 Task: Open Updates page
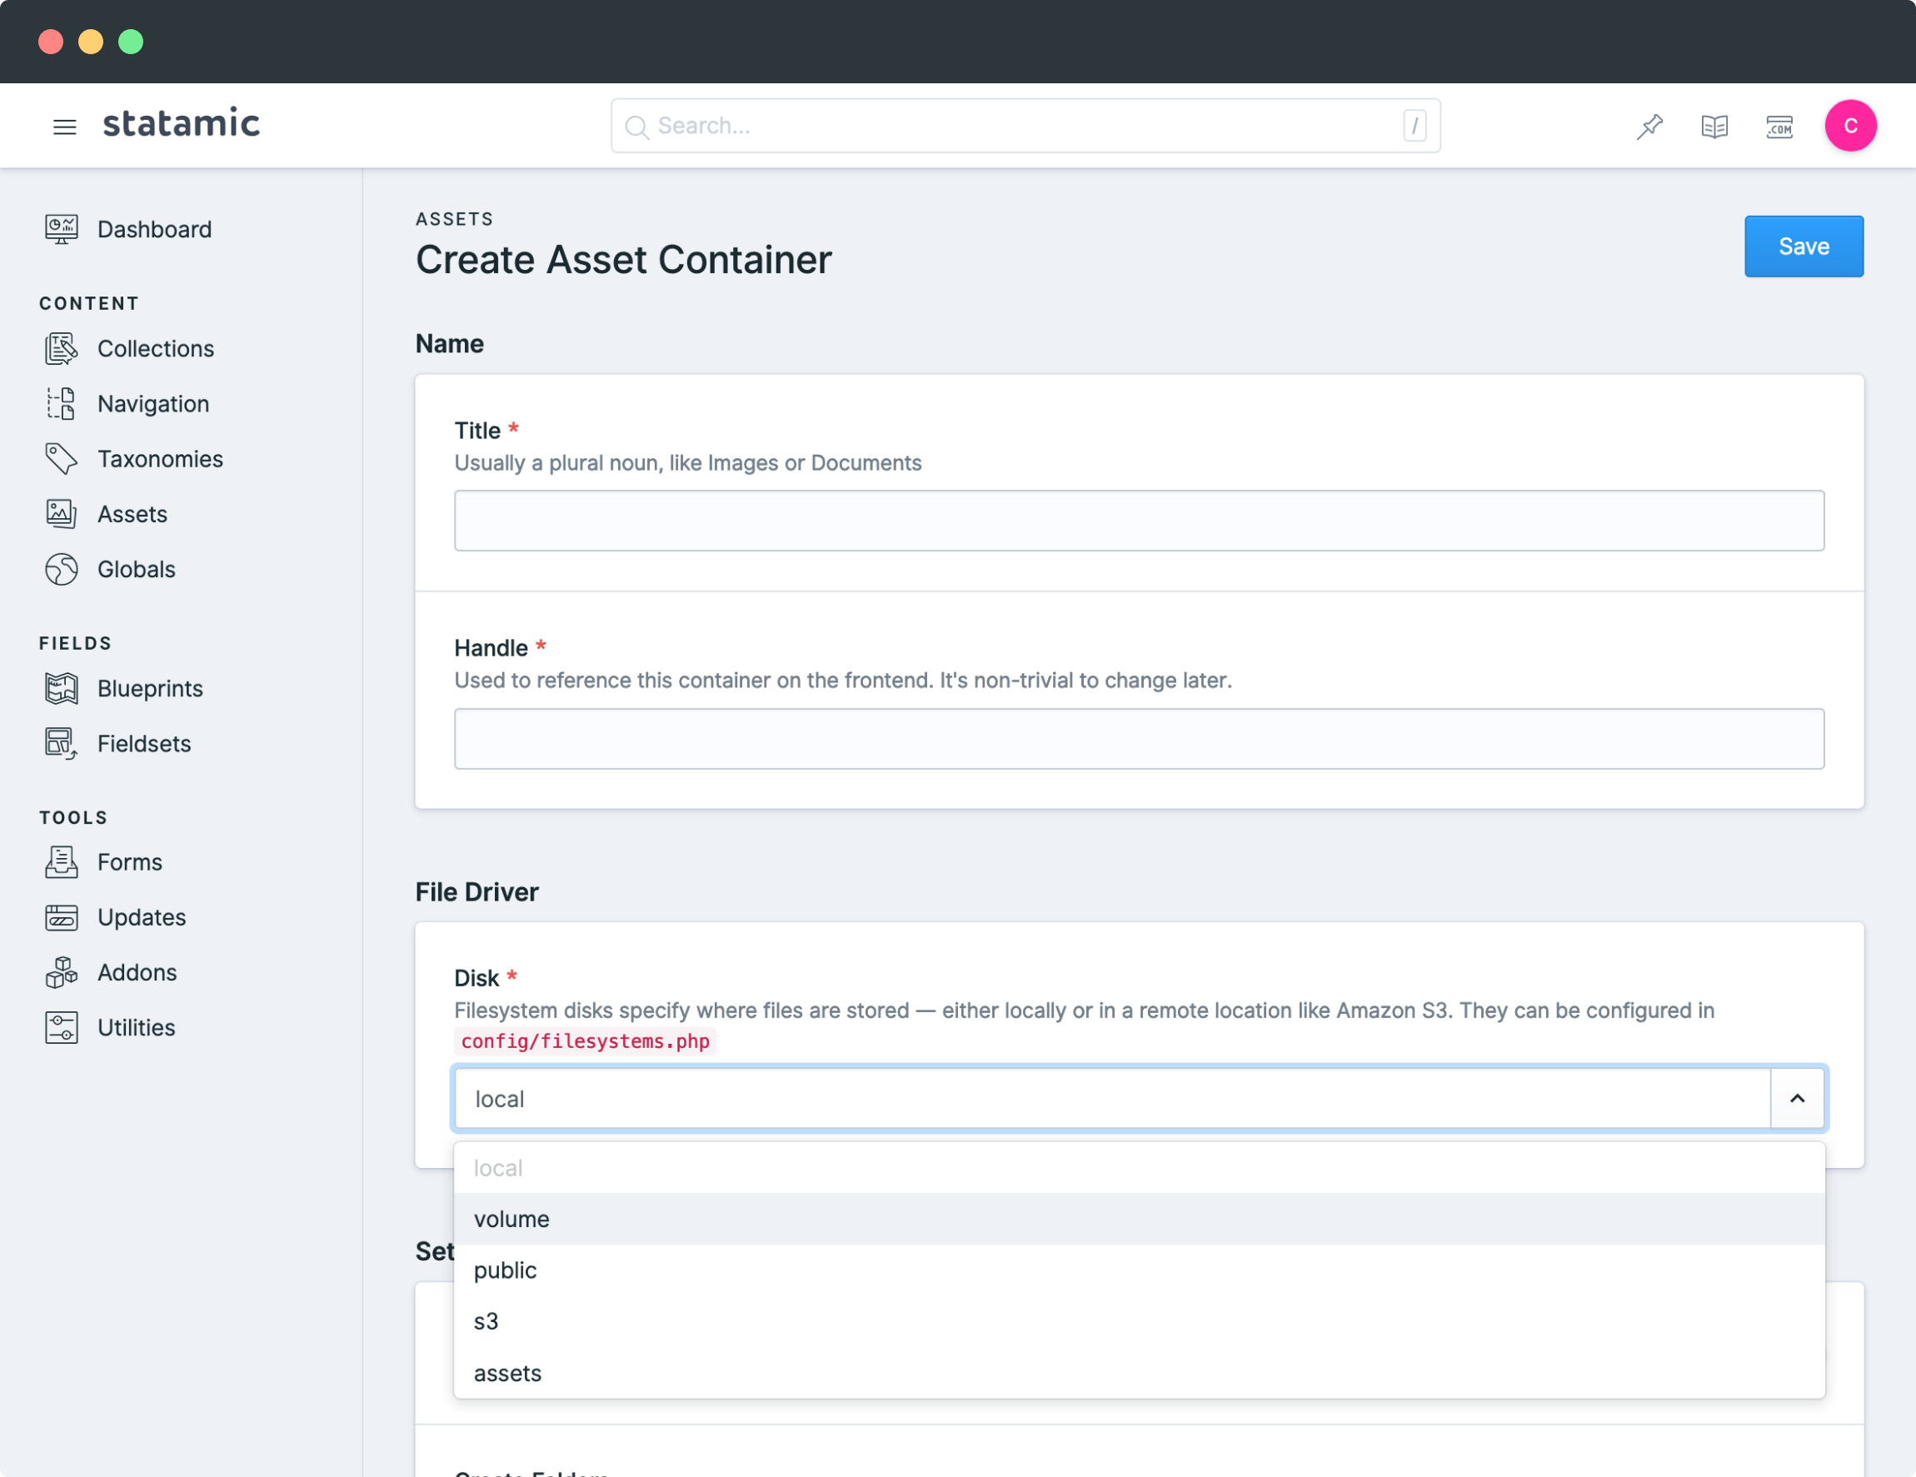point(142,917)
